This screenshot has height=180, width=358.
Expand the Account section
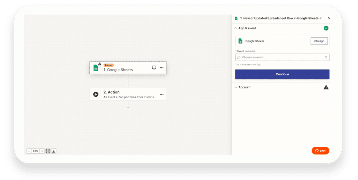(x=236, y=87)
